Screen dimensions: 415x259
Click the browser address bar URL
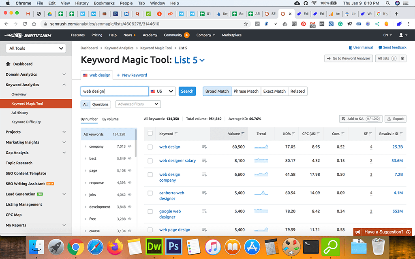pos(105,24)
